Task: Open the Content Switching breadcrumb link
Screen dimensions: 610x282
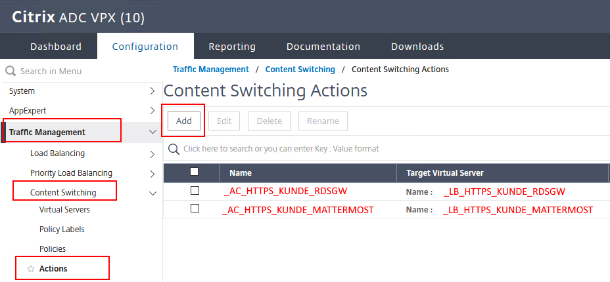Action: [300, 70]
